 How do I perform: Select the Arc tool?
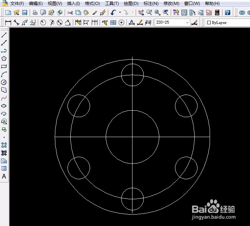[4, 74]
